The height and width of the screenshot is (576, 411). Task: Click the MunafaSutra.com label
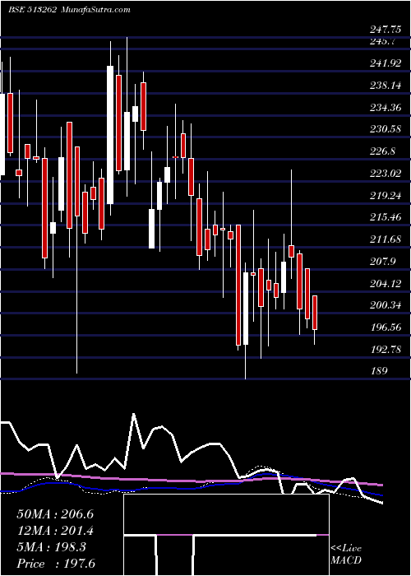coord(95,10)
